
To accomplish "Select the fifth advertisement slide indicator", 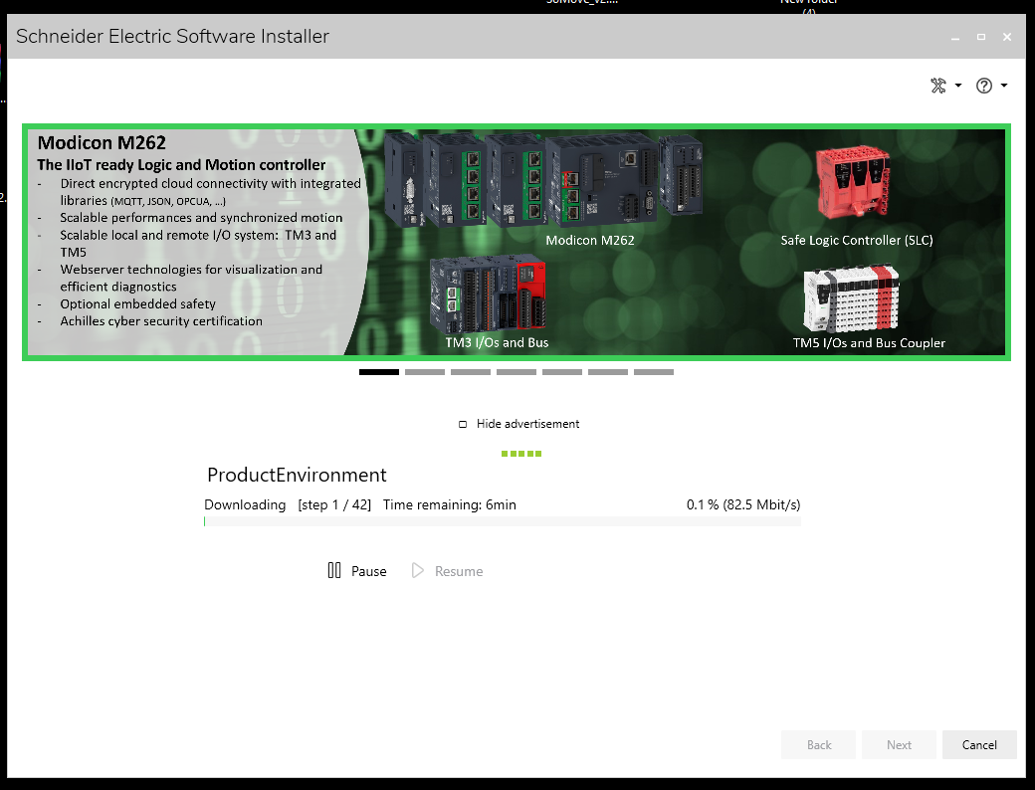I will [x=561, y=372].
